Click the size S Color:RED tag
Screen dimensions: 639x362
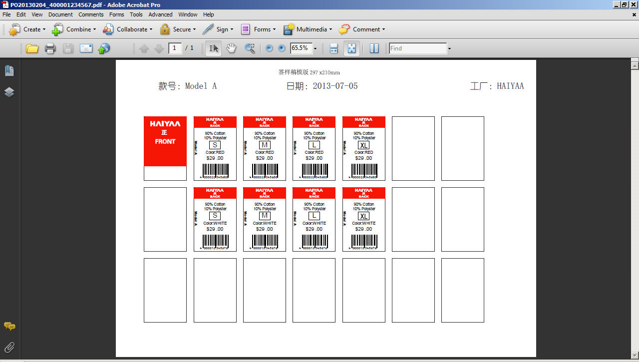215,148
